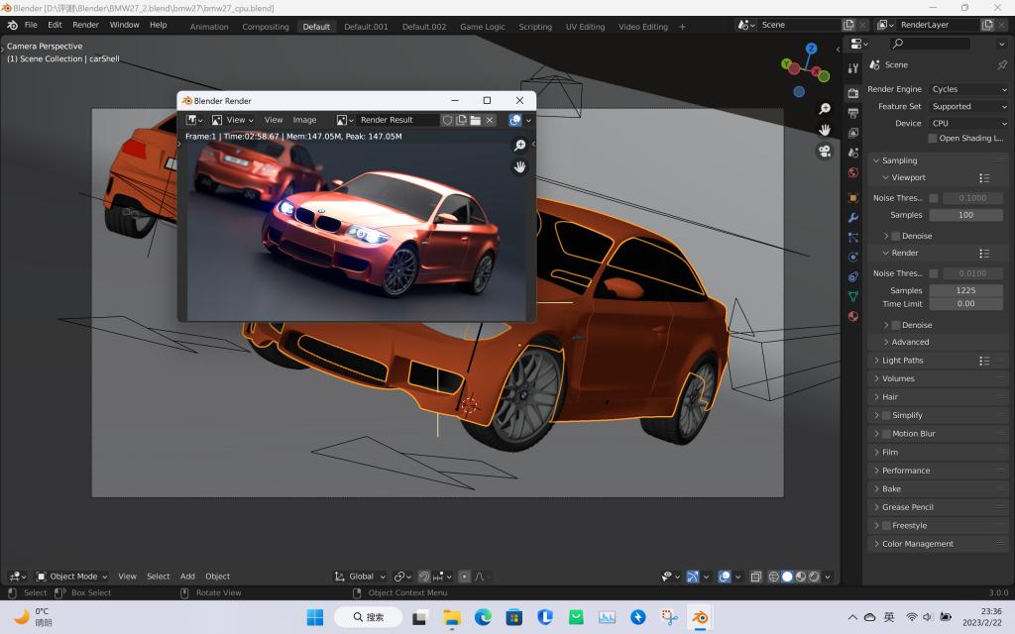Open the World properties tab icon
Viewport: 1015px width, 634px height.
[852, 172]
